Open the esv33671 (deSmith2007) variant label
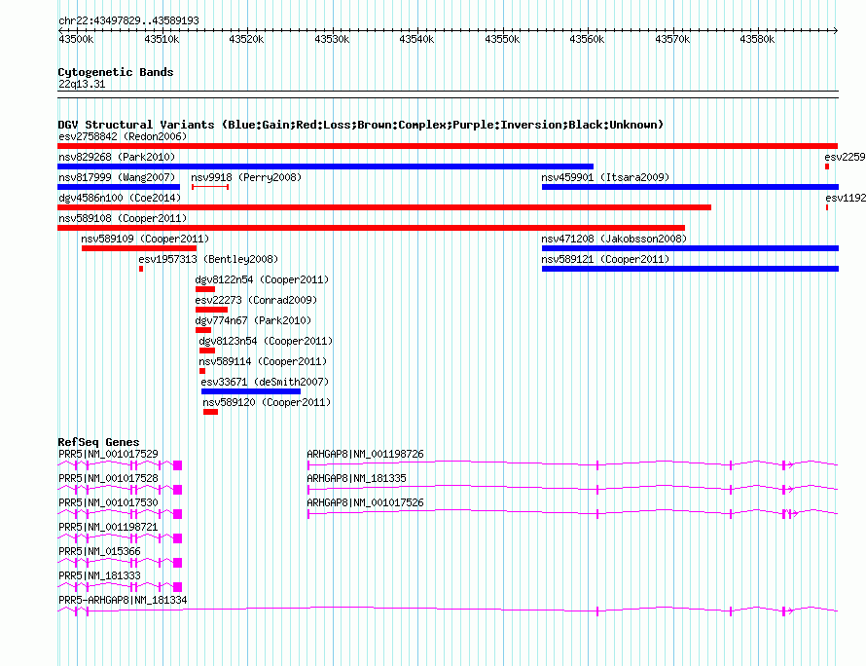The height and width of the screenshot is (666, 866). pyautogui.click(x=265, y=382)
